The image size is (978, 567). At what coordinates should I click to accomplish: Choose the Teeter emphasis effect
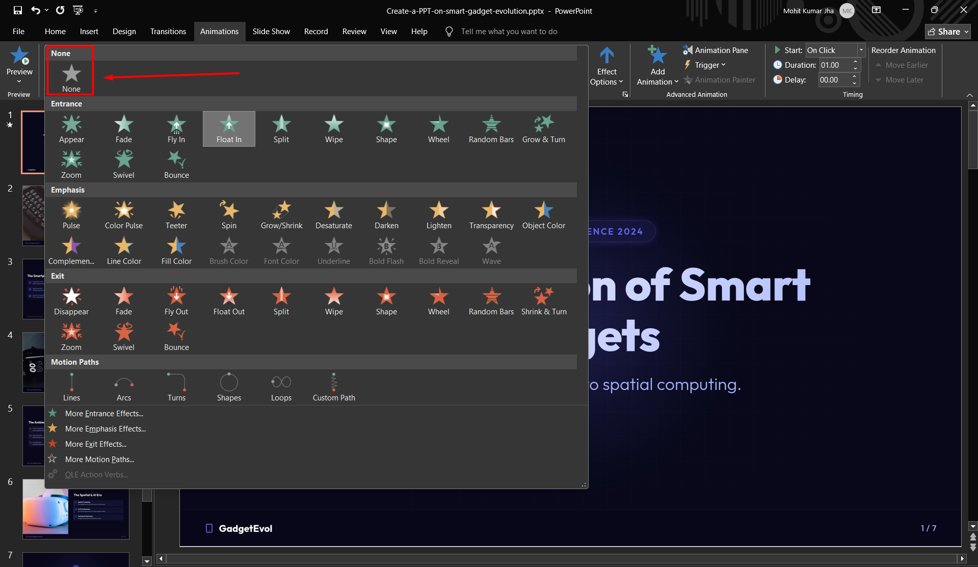coord(176,215)
